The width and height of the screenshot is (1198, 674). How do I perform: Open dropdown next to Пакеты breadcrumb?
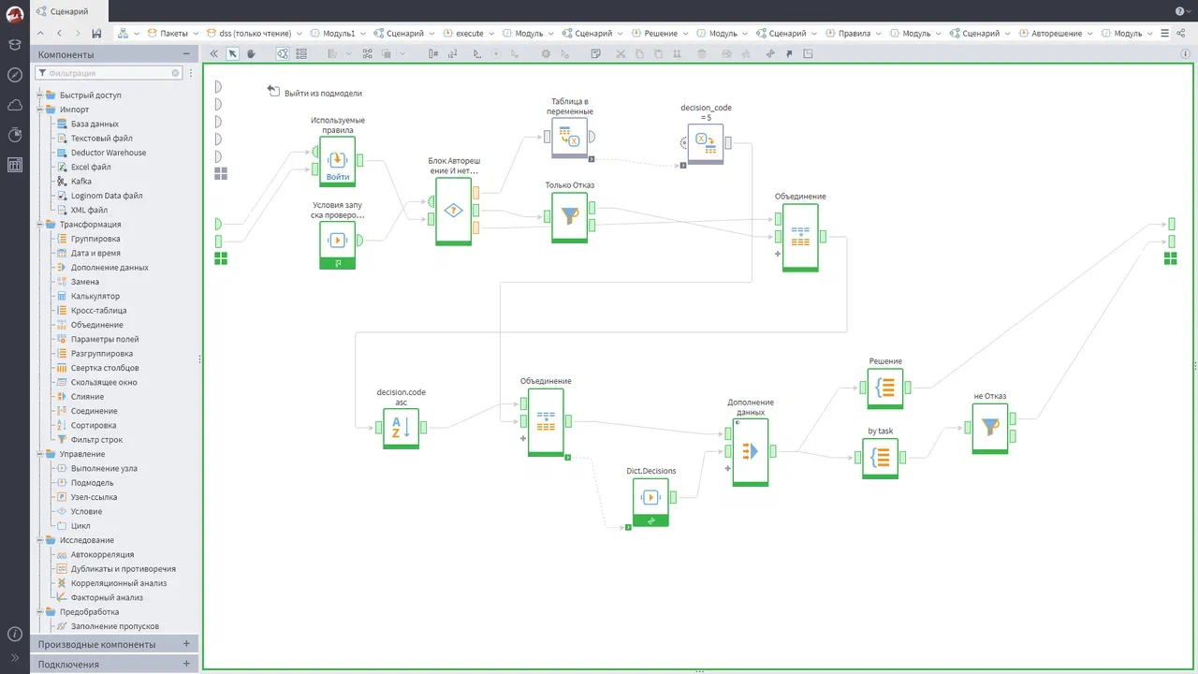[197, 33]
